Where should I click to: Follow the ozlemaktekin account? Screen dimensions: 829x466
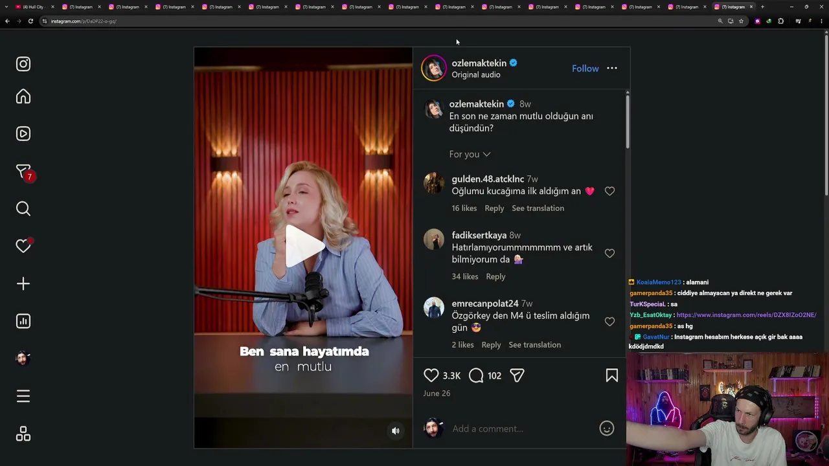tap(585, 69)
